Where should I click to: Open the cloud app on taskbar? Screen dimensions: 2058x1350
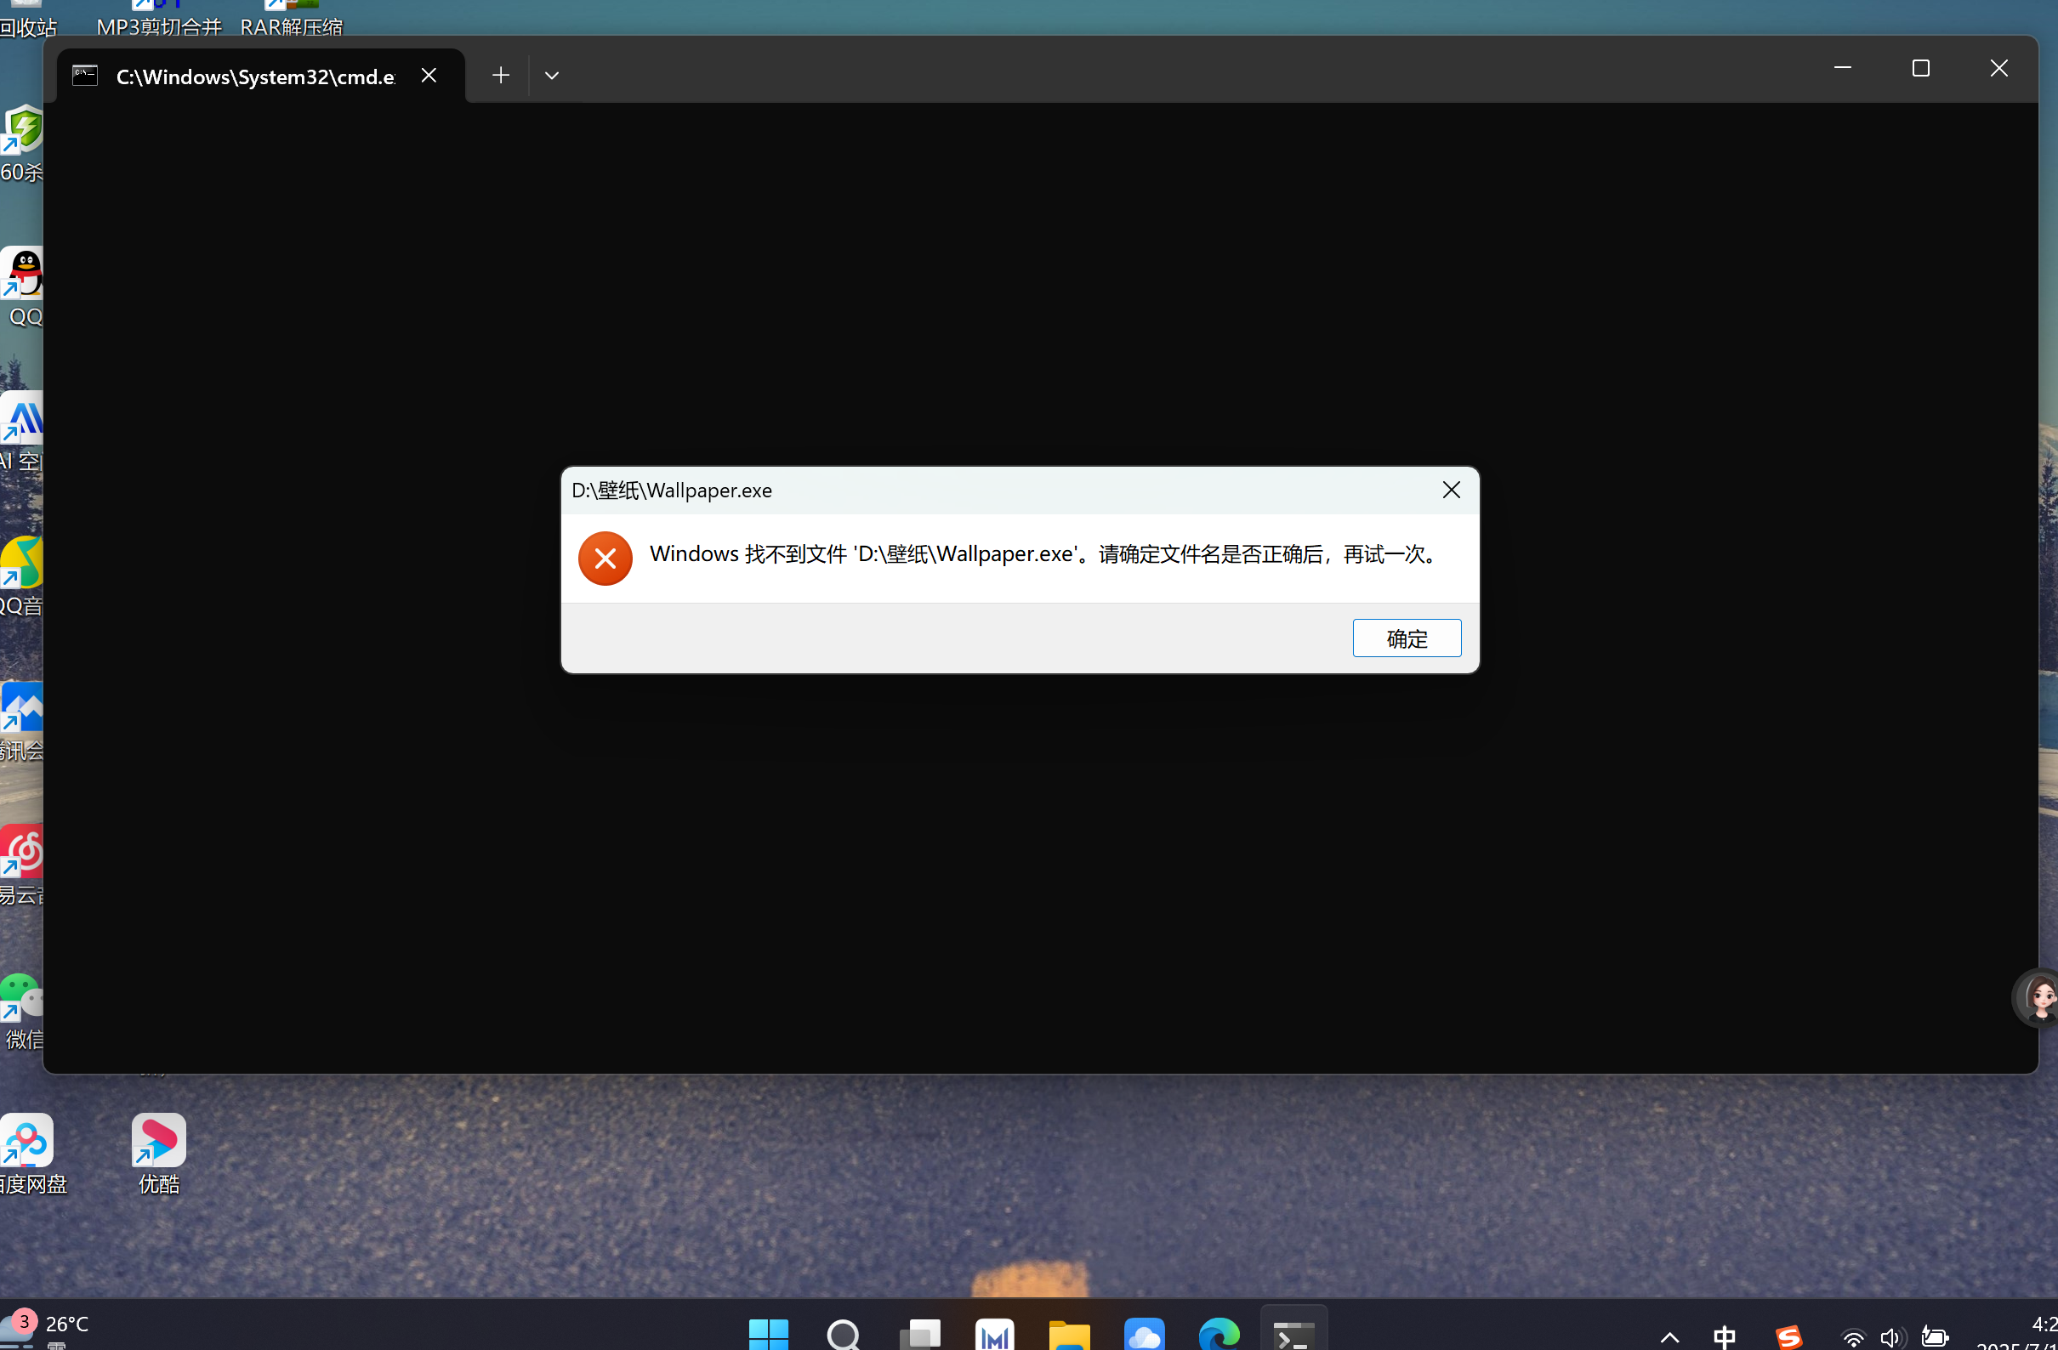pos(1144,1334)
